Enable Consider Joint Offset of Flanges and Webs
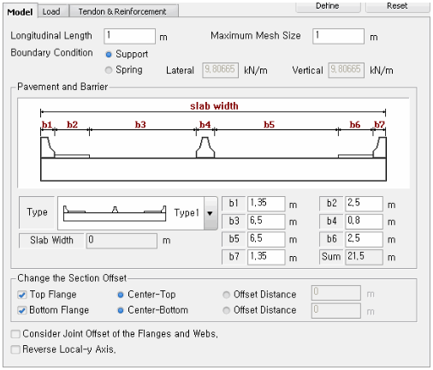 pyautogui.click(x=15, y=334)
